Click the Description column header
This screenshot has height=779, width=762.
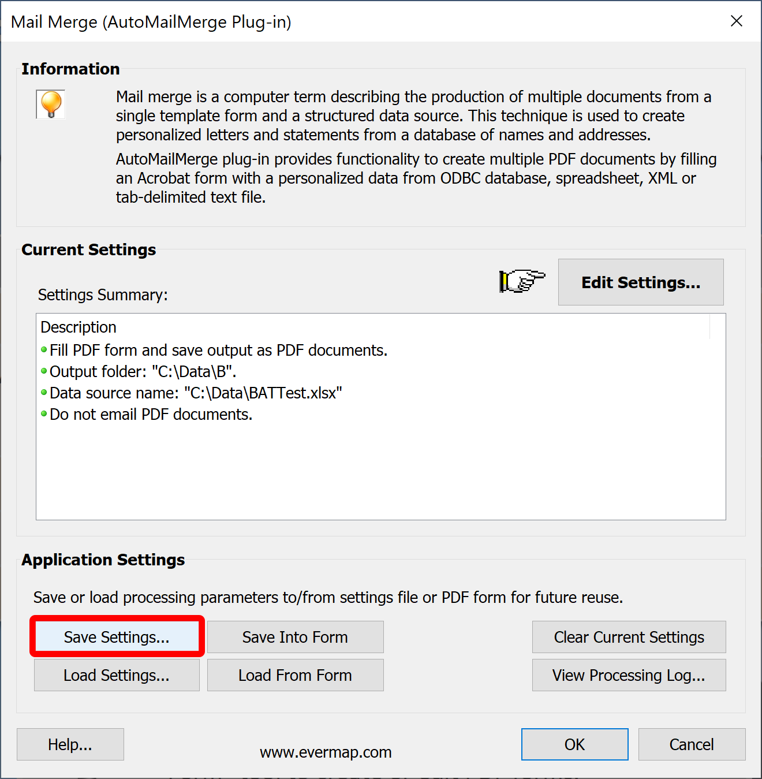pyautogui.click(x=79, y=327)
